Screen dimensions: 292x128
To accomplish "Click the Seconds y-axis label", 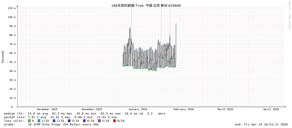I will [x=3, y=57].
